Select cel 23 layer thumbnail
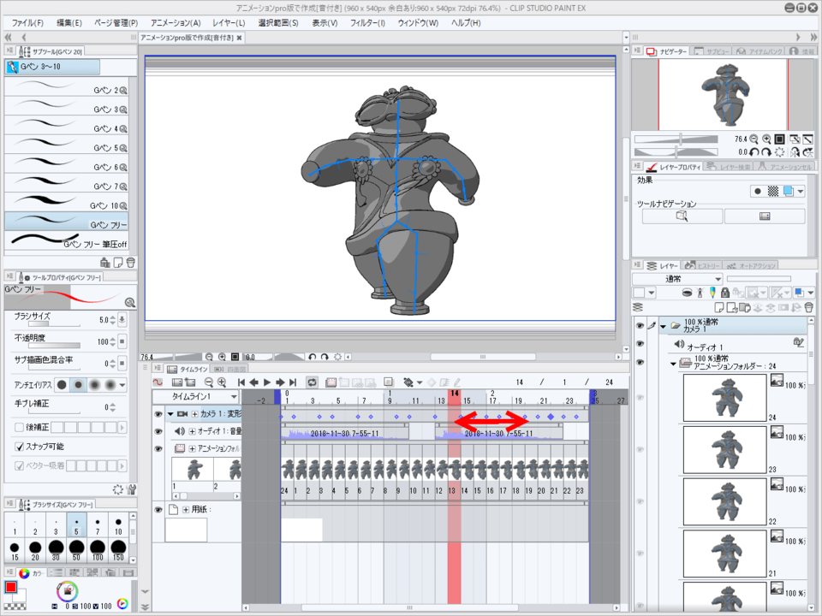 click(725, 450)
